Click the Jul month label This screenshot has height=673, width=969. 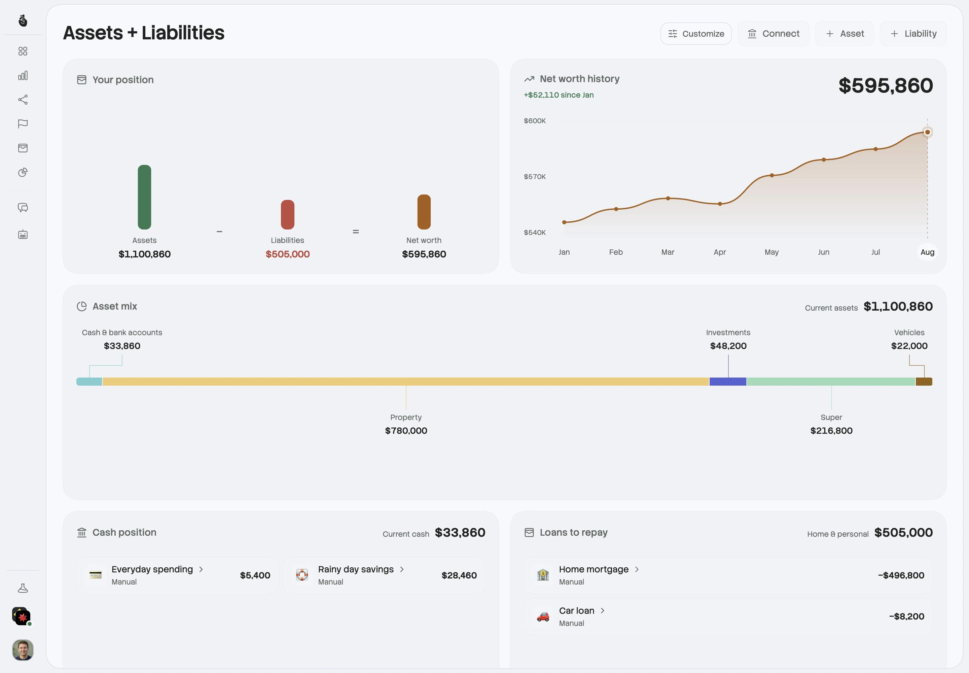[875, 252]
